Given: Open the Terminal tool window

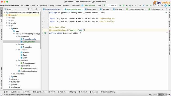Looking at the screenshot, I should pyautogui.click(x=83, y=92).
